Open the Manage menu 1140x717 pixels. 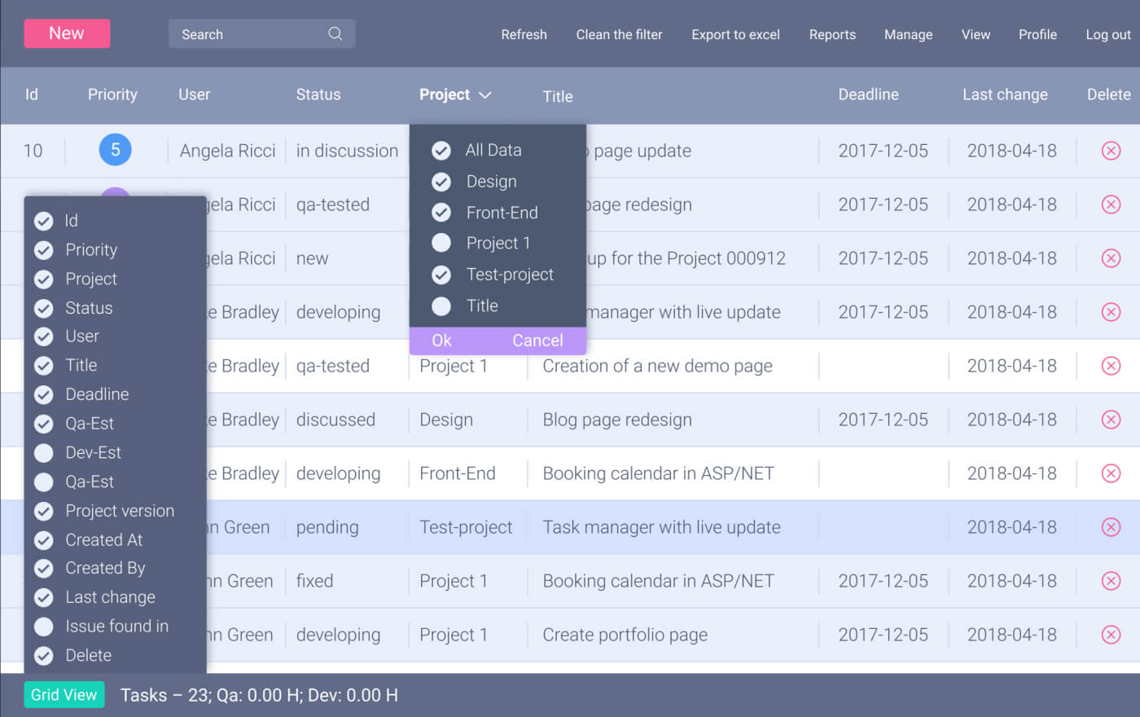(x=908, y=34)
